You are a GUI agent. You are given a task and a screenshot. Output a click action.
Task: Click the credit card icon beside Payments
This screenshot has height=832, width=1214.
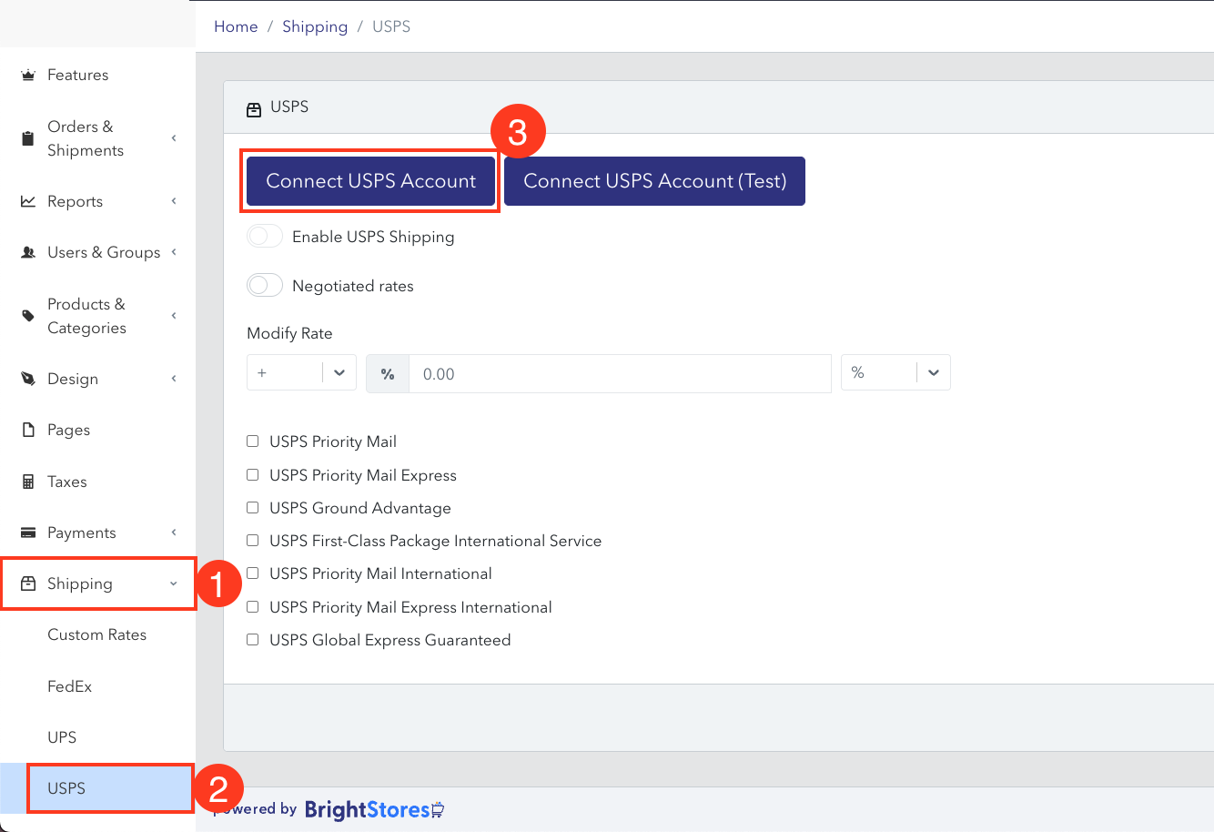[28, 533]
